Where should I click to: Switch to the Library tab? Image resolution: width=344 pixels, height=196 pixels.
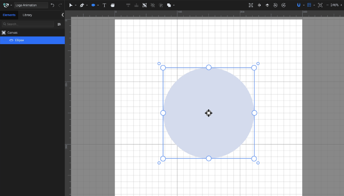click(x=28, y=15)
